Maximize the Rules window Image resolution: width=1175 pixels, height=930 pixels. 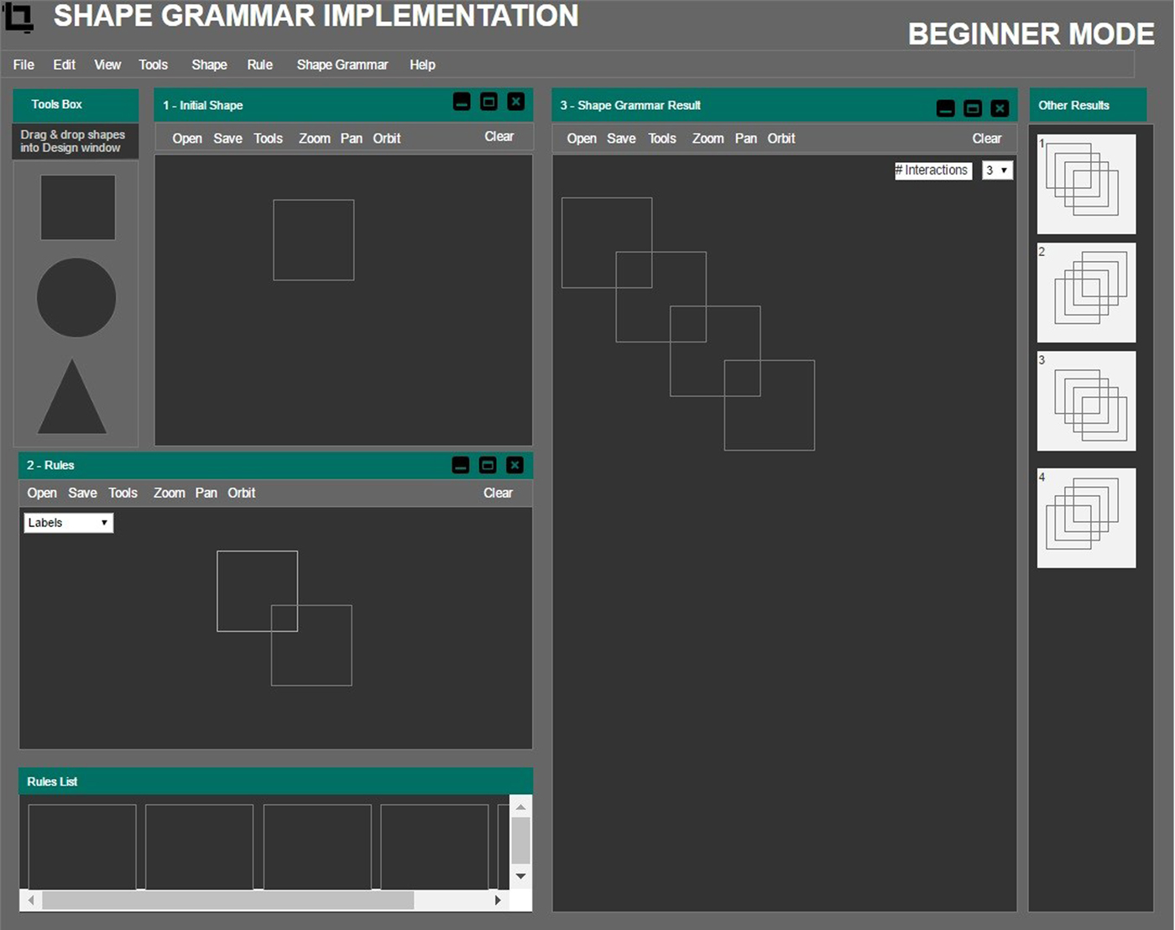(488, 465)
